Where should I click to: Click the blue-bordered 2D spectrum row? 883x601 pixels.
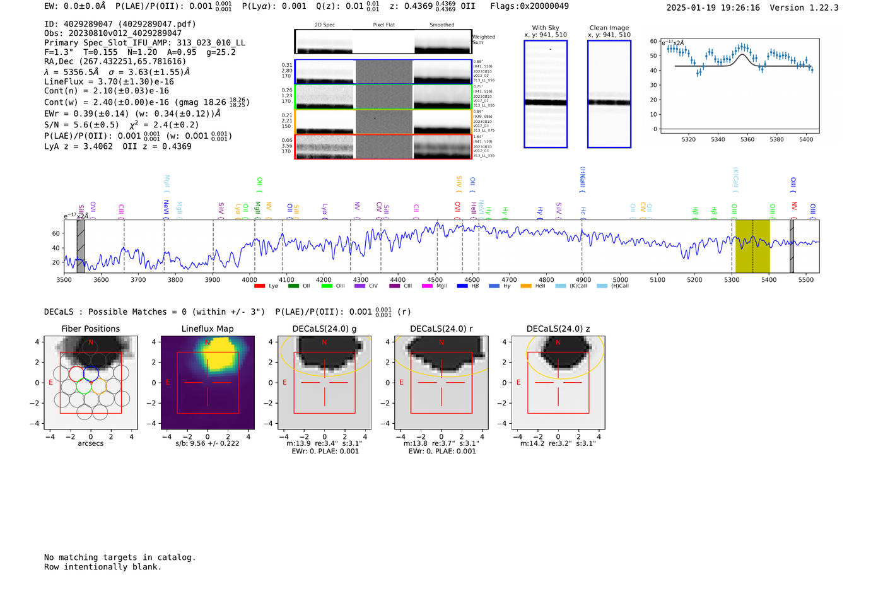(x=383, y=72)
